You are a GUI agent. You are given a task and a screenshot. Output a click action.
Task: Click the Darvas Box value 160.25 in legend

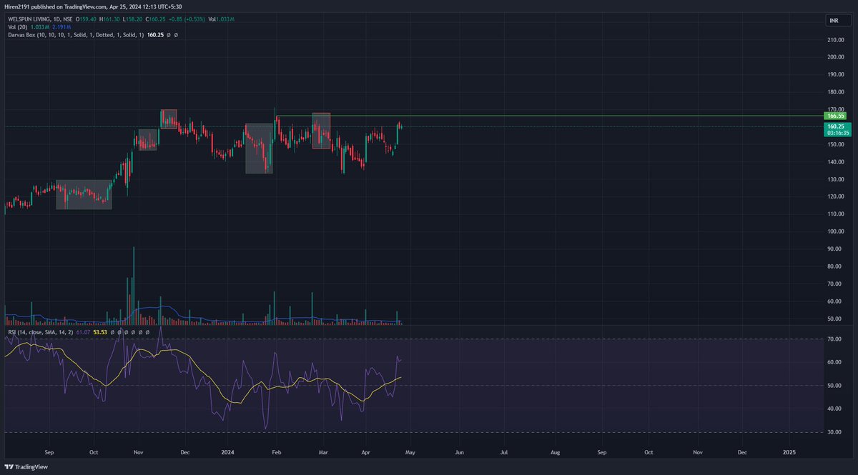click(x=155, y=35)
